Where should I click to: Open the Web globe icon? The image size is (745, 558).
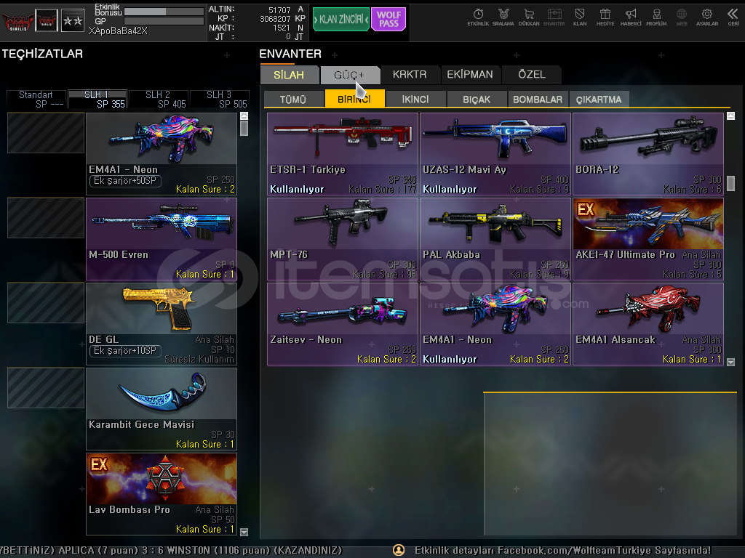click(682, 17)
